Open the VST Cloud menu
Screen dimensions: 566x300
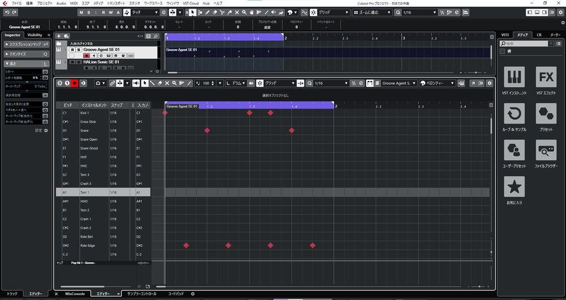191,3
